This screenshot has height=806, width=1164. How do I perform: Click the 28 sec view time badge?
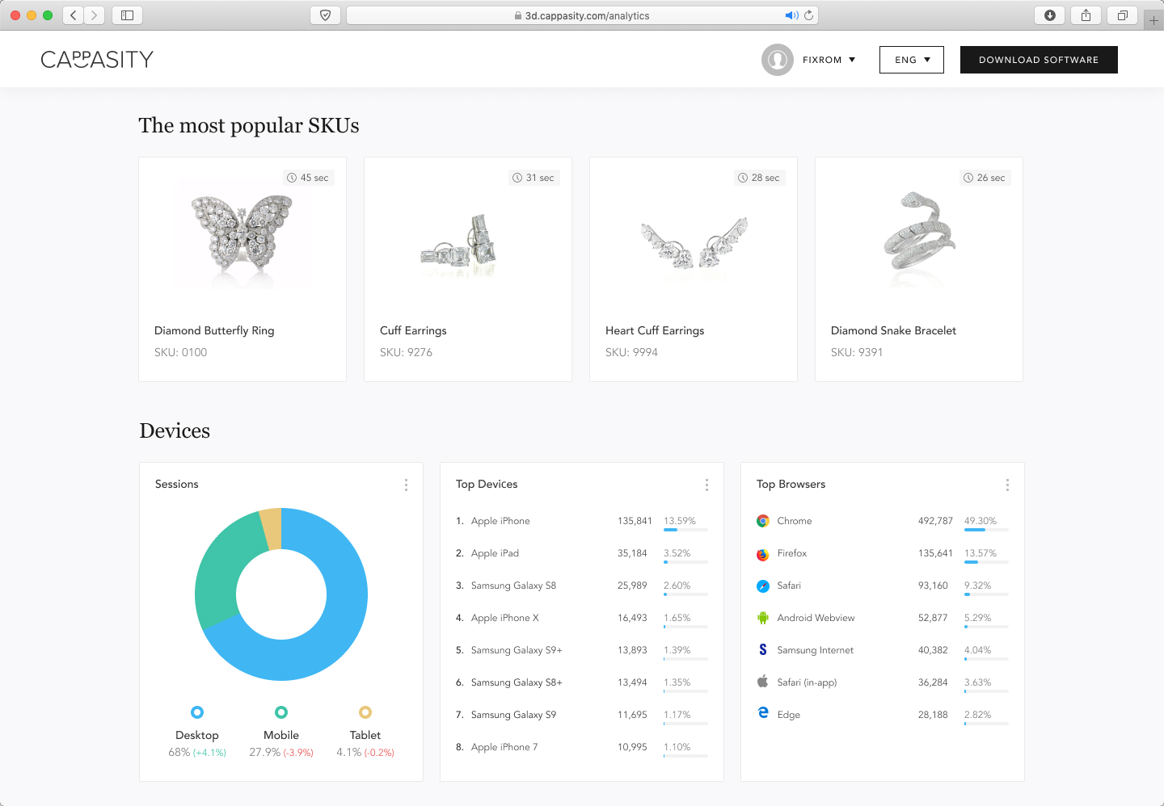[x=759, y=178]
